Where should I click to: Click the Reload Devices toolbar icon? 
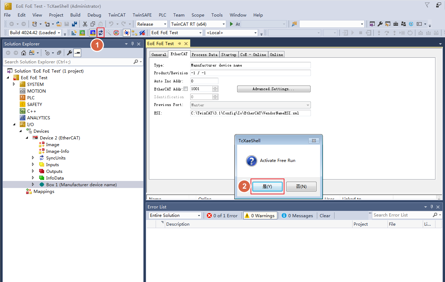(101, 33)
